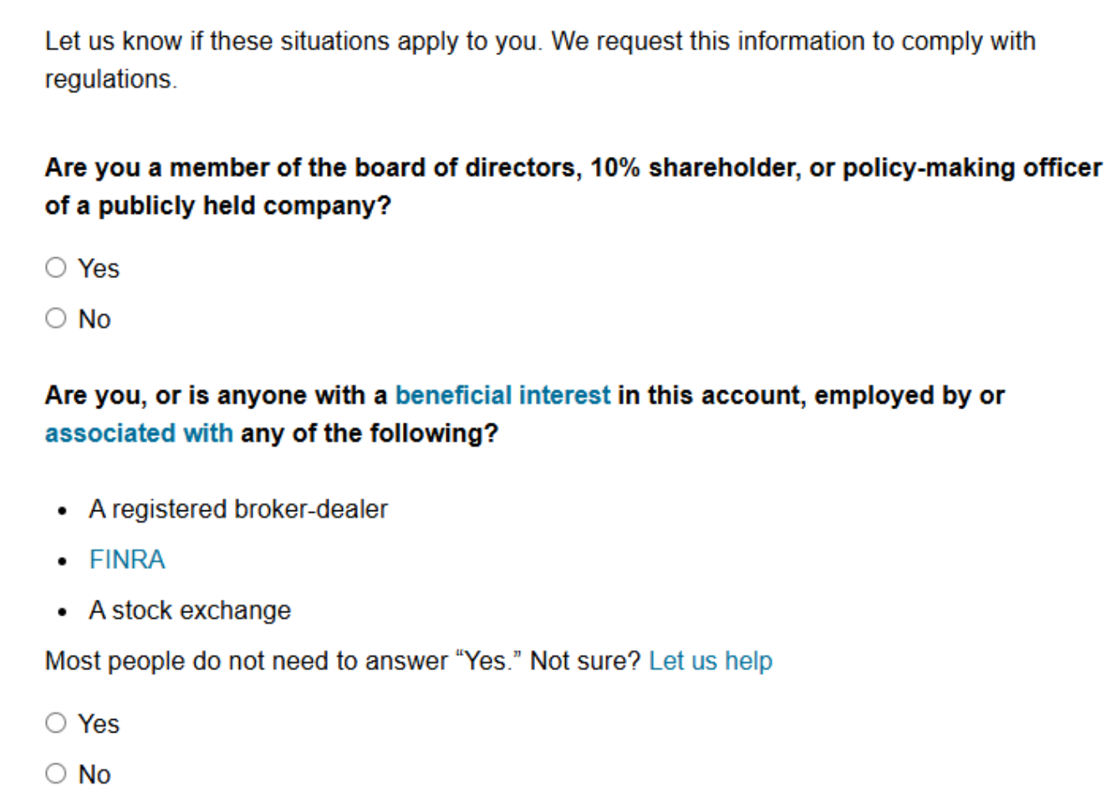Choose No radio for broker-dealer association question

coord(56,773)
